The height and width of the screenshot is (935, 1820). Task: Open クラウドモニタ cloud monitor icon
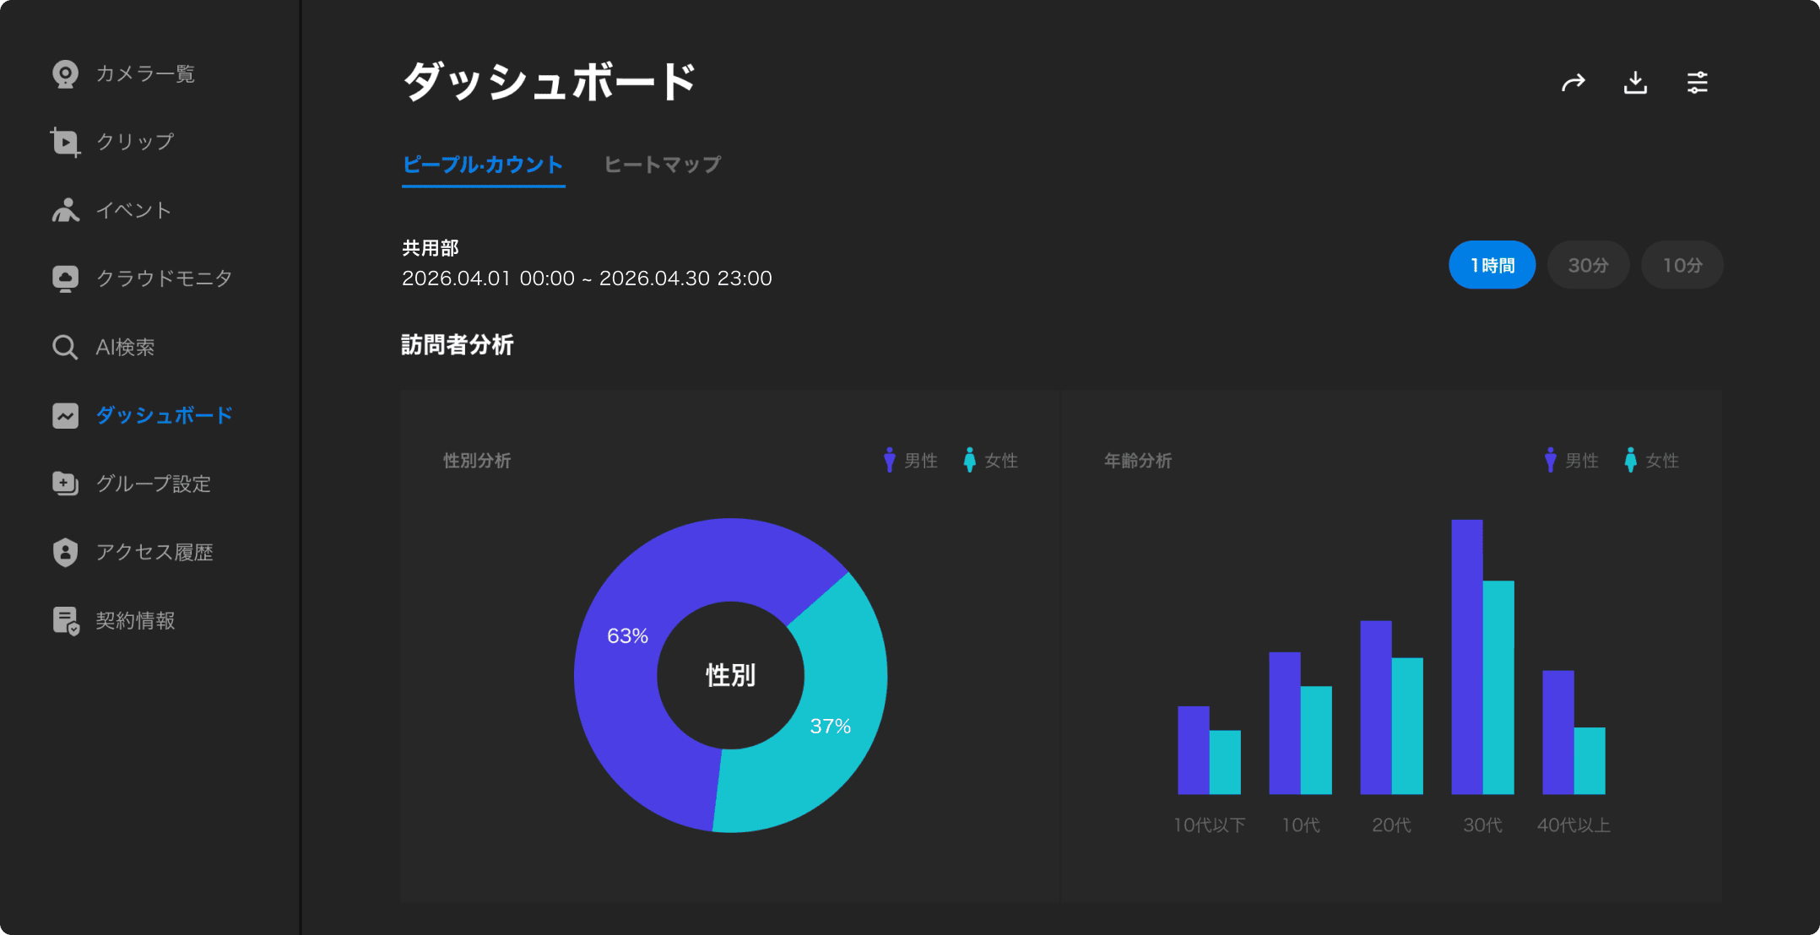pyautogui.click(x=65, y=278)
